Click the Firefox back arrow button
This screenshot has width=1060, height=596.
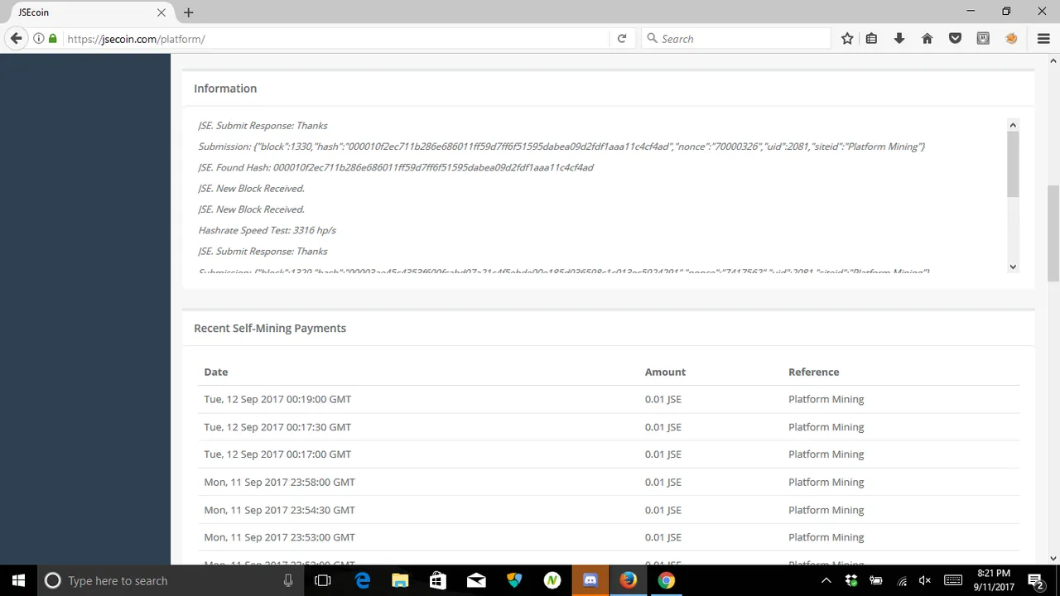click(16, 39)
